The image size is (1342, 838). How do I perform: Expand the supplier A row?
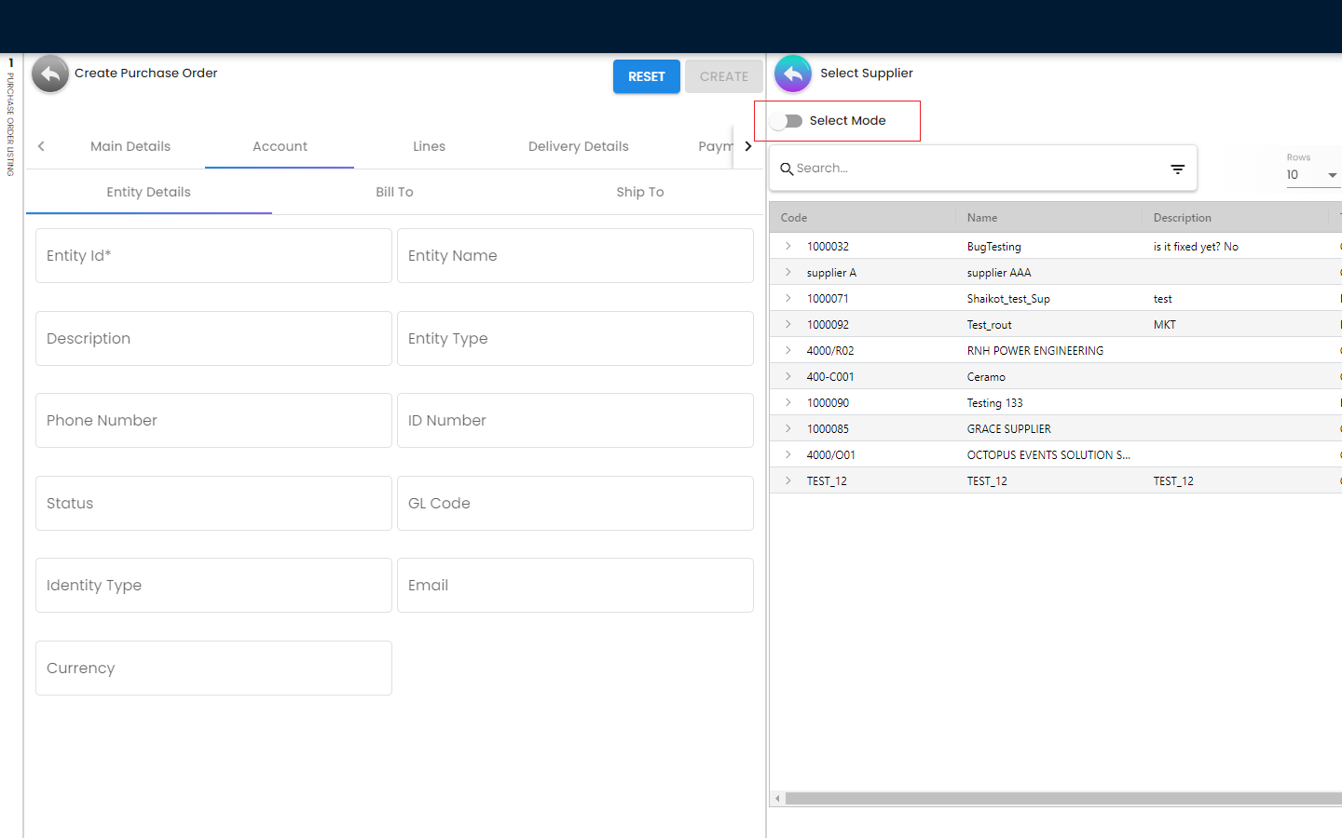[x=788, y=273]
